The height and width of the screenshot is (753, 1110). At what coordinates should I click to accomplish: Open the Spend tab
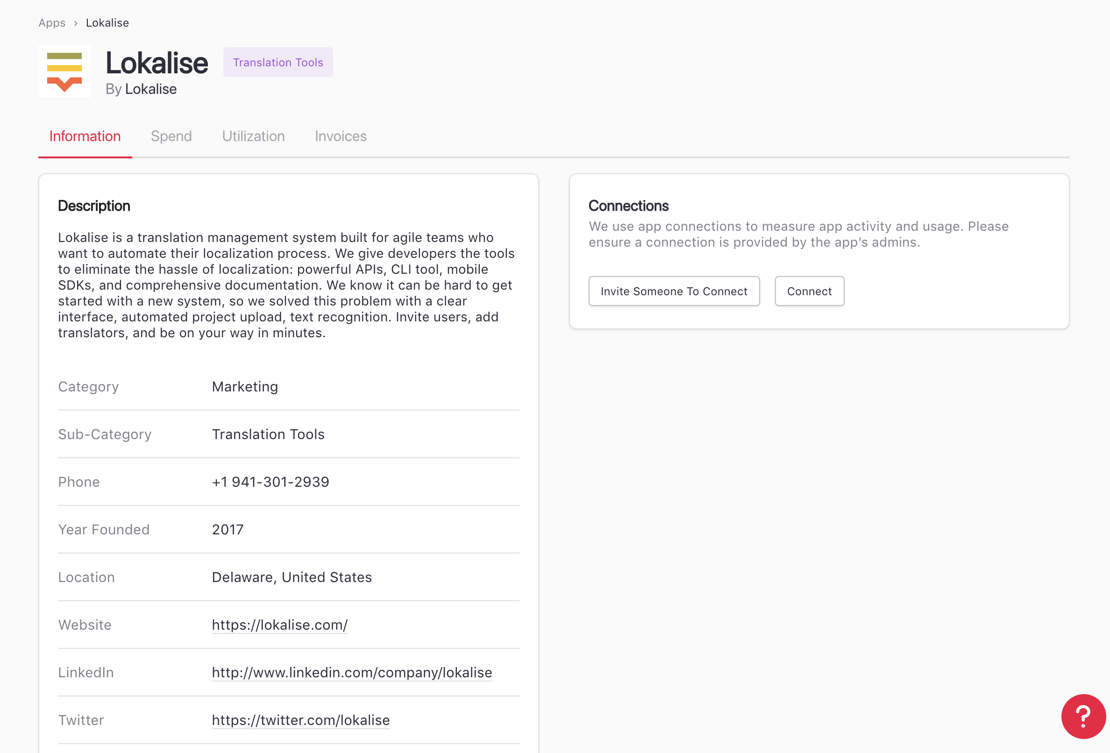(x=171, y=136)
